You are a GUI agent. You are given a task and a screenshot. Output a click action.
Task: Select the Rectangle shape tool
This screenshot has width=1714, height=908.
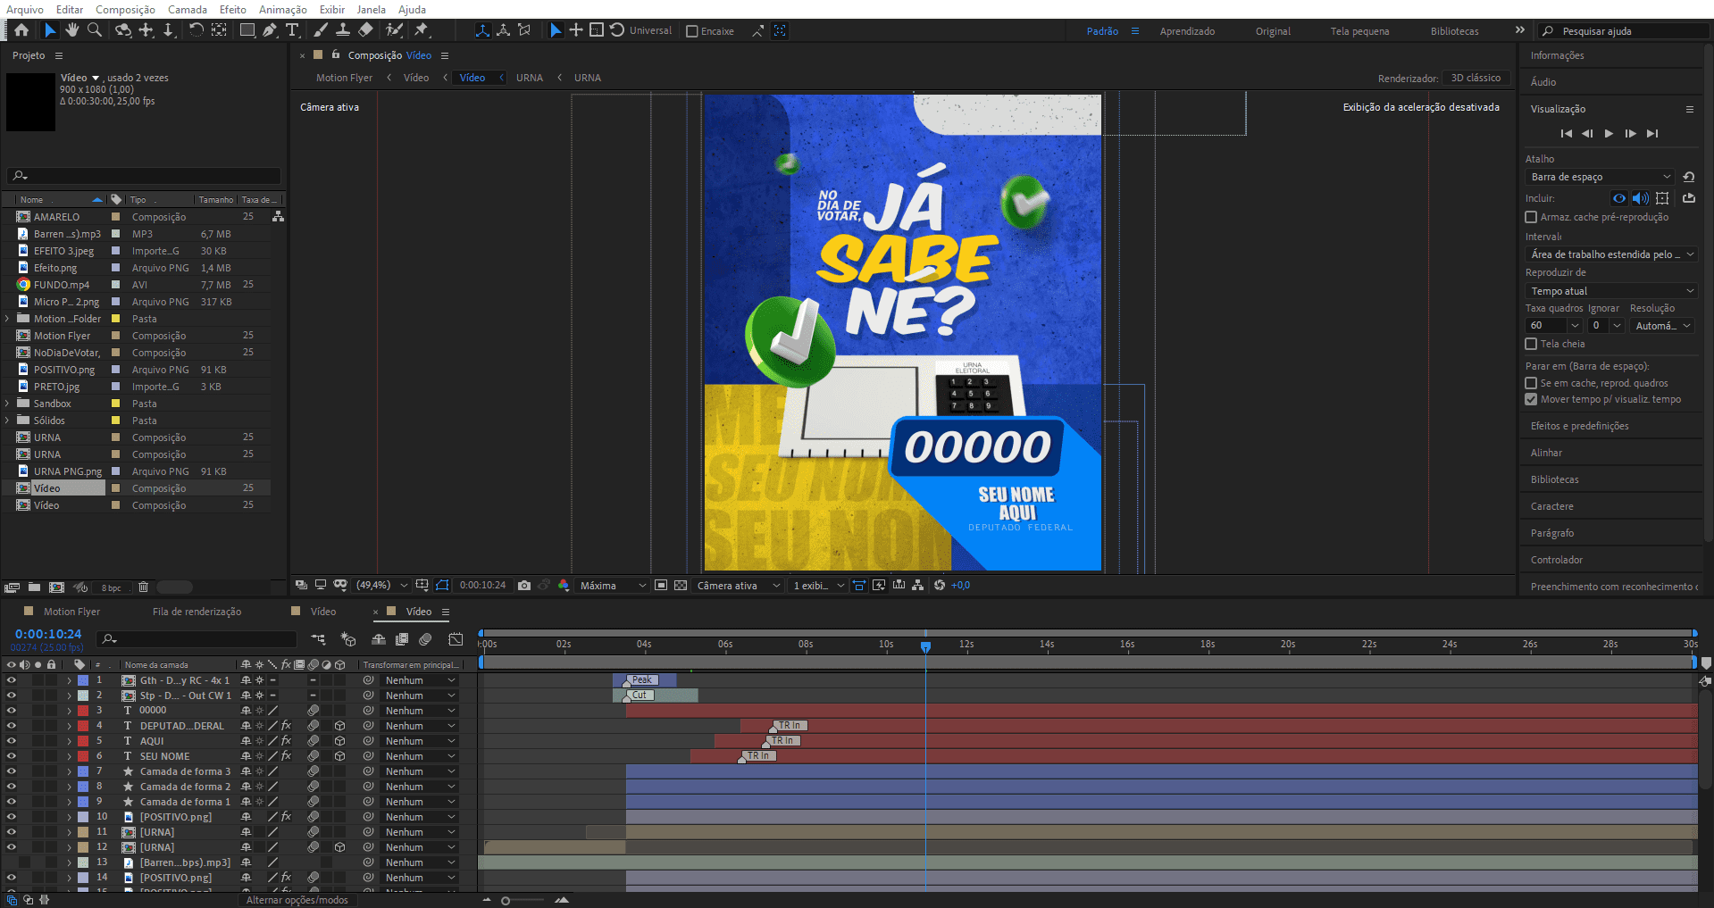tap(247, 30)
